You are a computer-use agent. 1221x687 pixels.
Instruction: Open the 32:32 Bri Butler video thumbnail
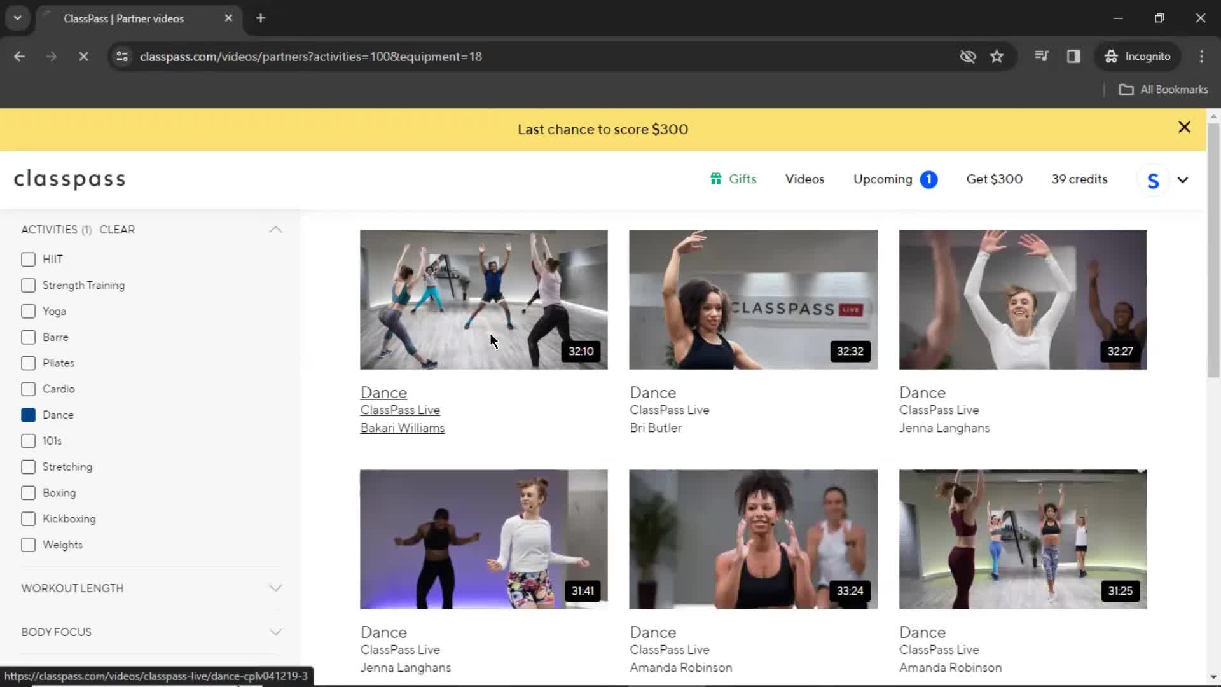click(753, 300)
